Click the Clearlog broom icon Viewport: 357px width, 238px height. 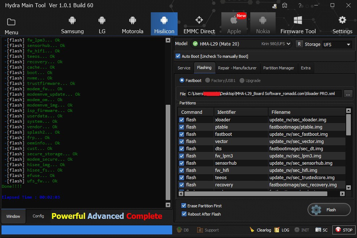tap(252, 230)
